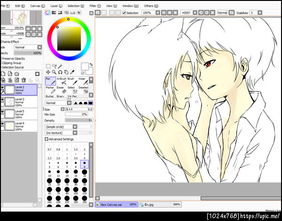This screenshot has height=221, width=282.
Task: Hide Layer4 with its eye icon
Action: click(2, 123)
